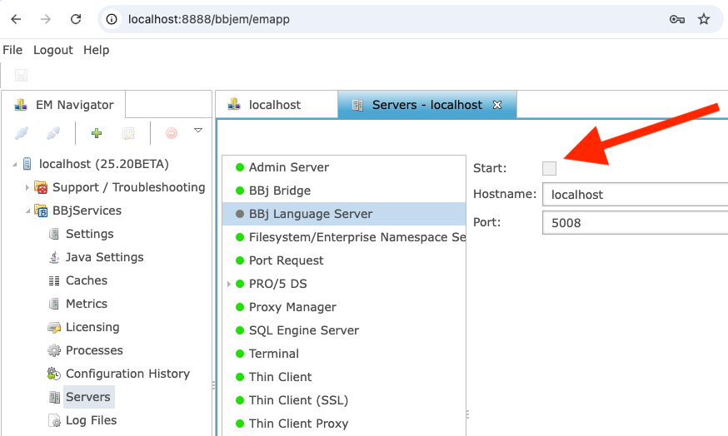The height and width of the screenshot is (436, 728).
Task: Collapse the localhost (25.20BETA) tree node
Action: (14, 164)
